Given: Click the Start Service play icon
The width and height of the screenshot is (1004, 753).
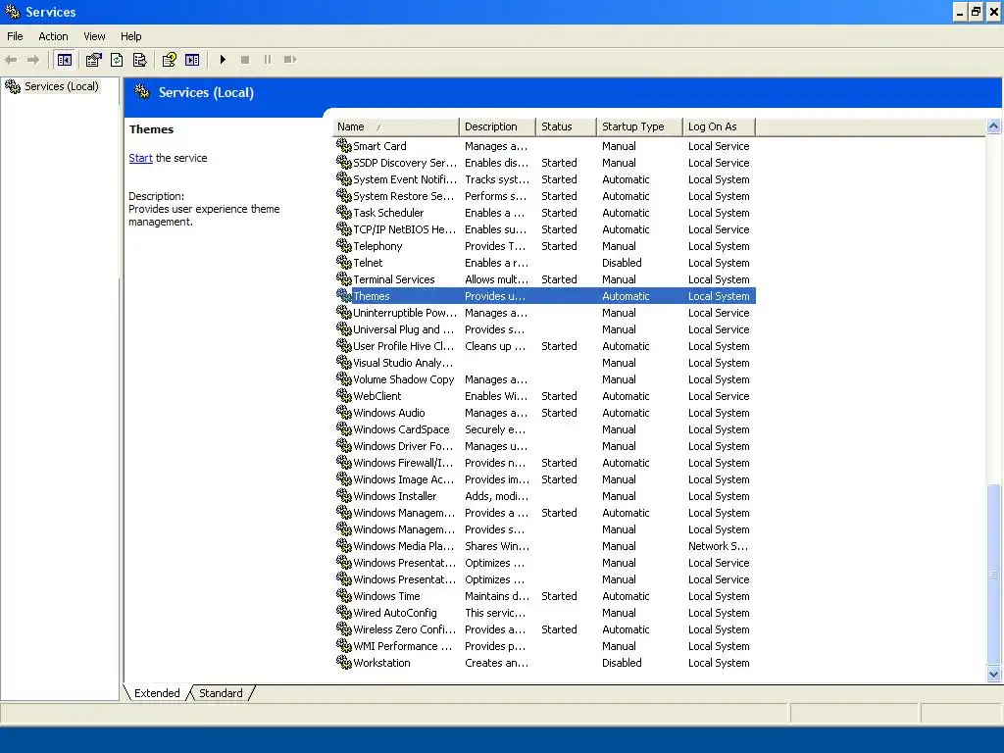Looking at the screenshot, I should point(223,60).
